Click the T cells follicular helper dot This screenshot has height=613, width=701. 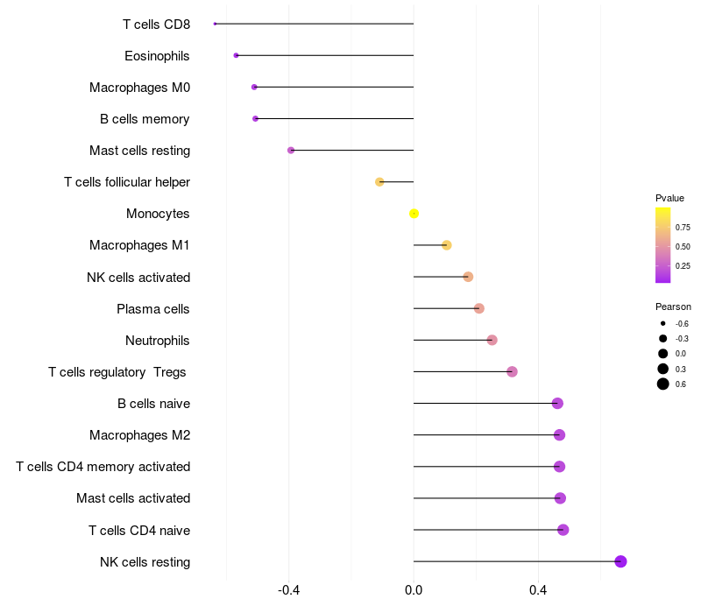tap(379, 182)
